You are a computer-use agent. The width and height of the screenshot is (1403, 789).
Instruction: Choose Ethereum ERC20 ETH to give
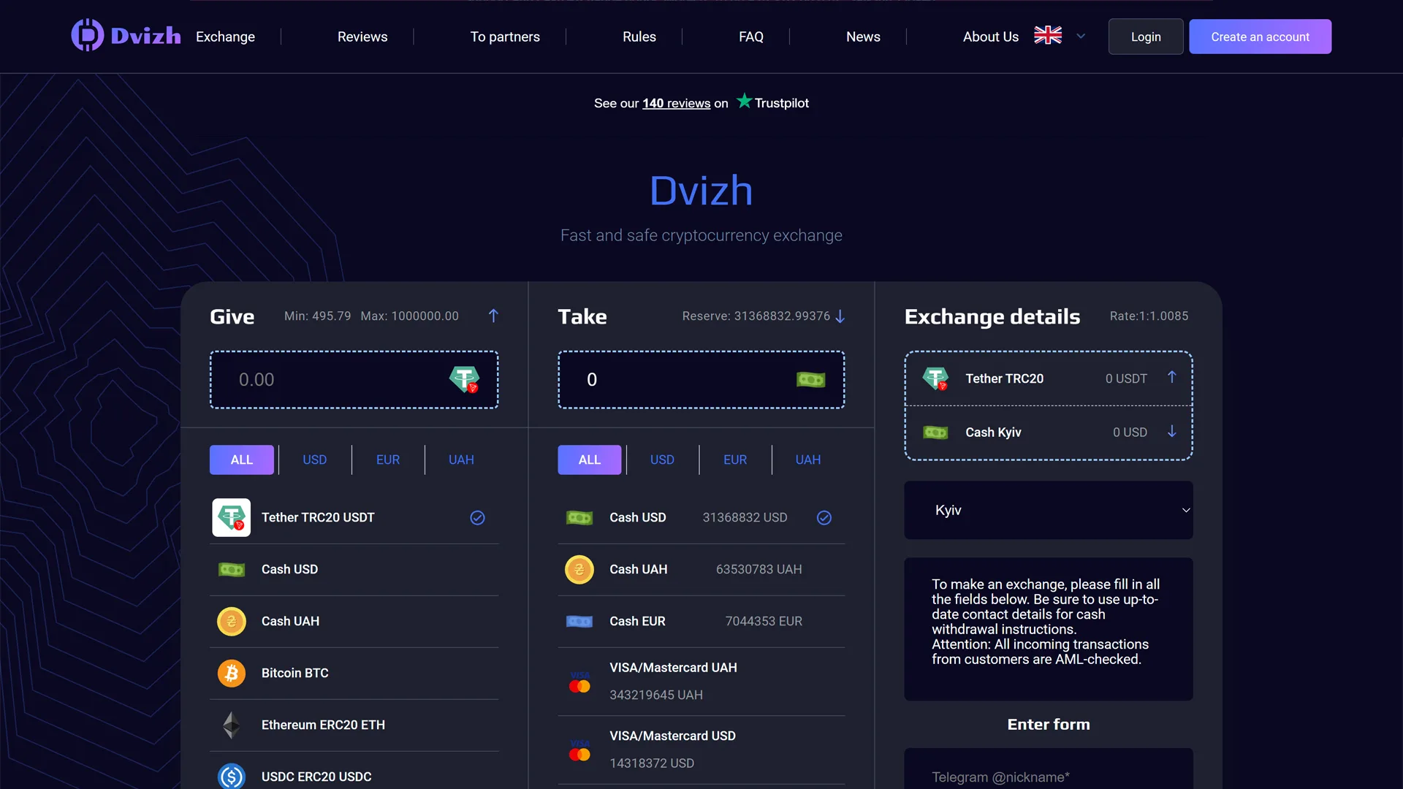tap(354, 725)
